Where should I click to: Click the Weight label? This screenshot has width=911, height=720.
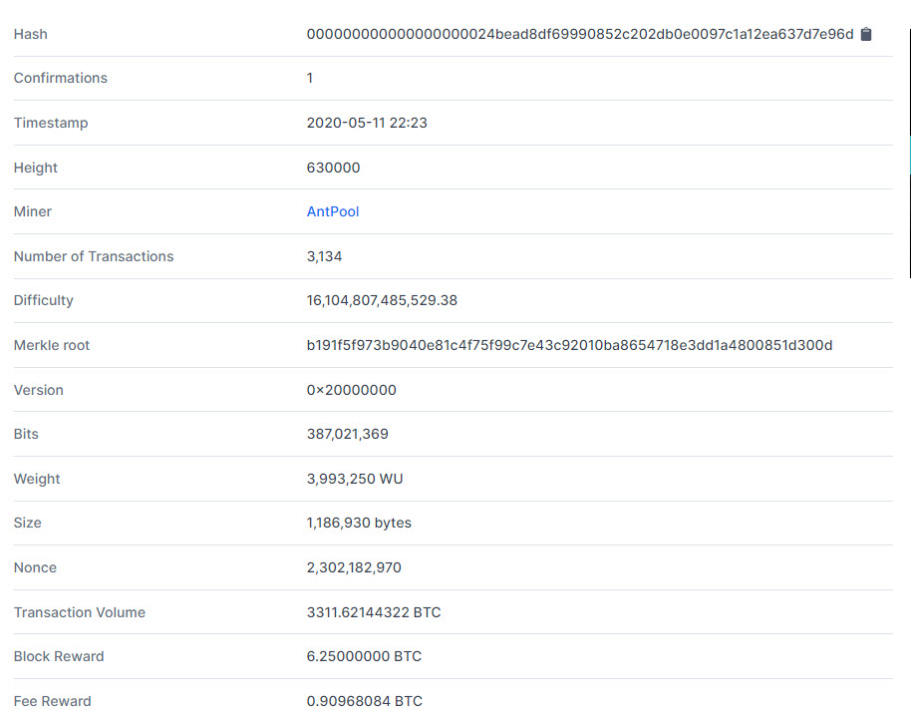37,479
